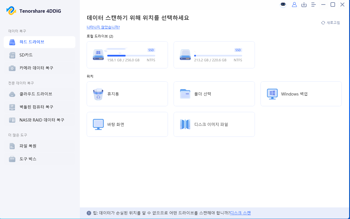Viewport: 350px width, 219px height.
Task: Click the crashed computer recovery icon
Action: (x=12, y=107)
